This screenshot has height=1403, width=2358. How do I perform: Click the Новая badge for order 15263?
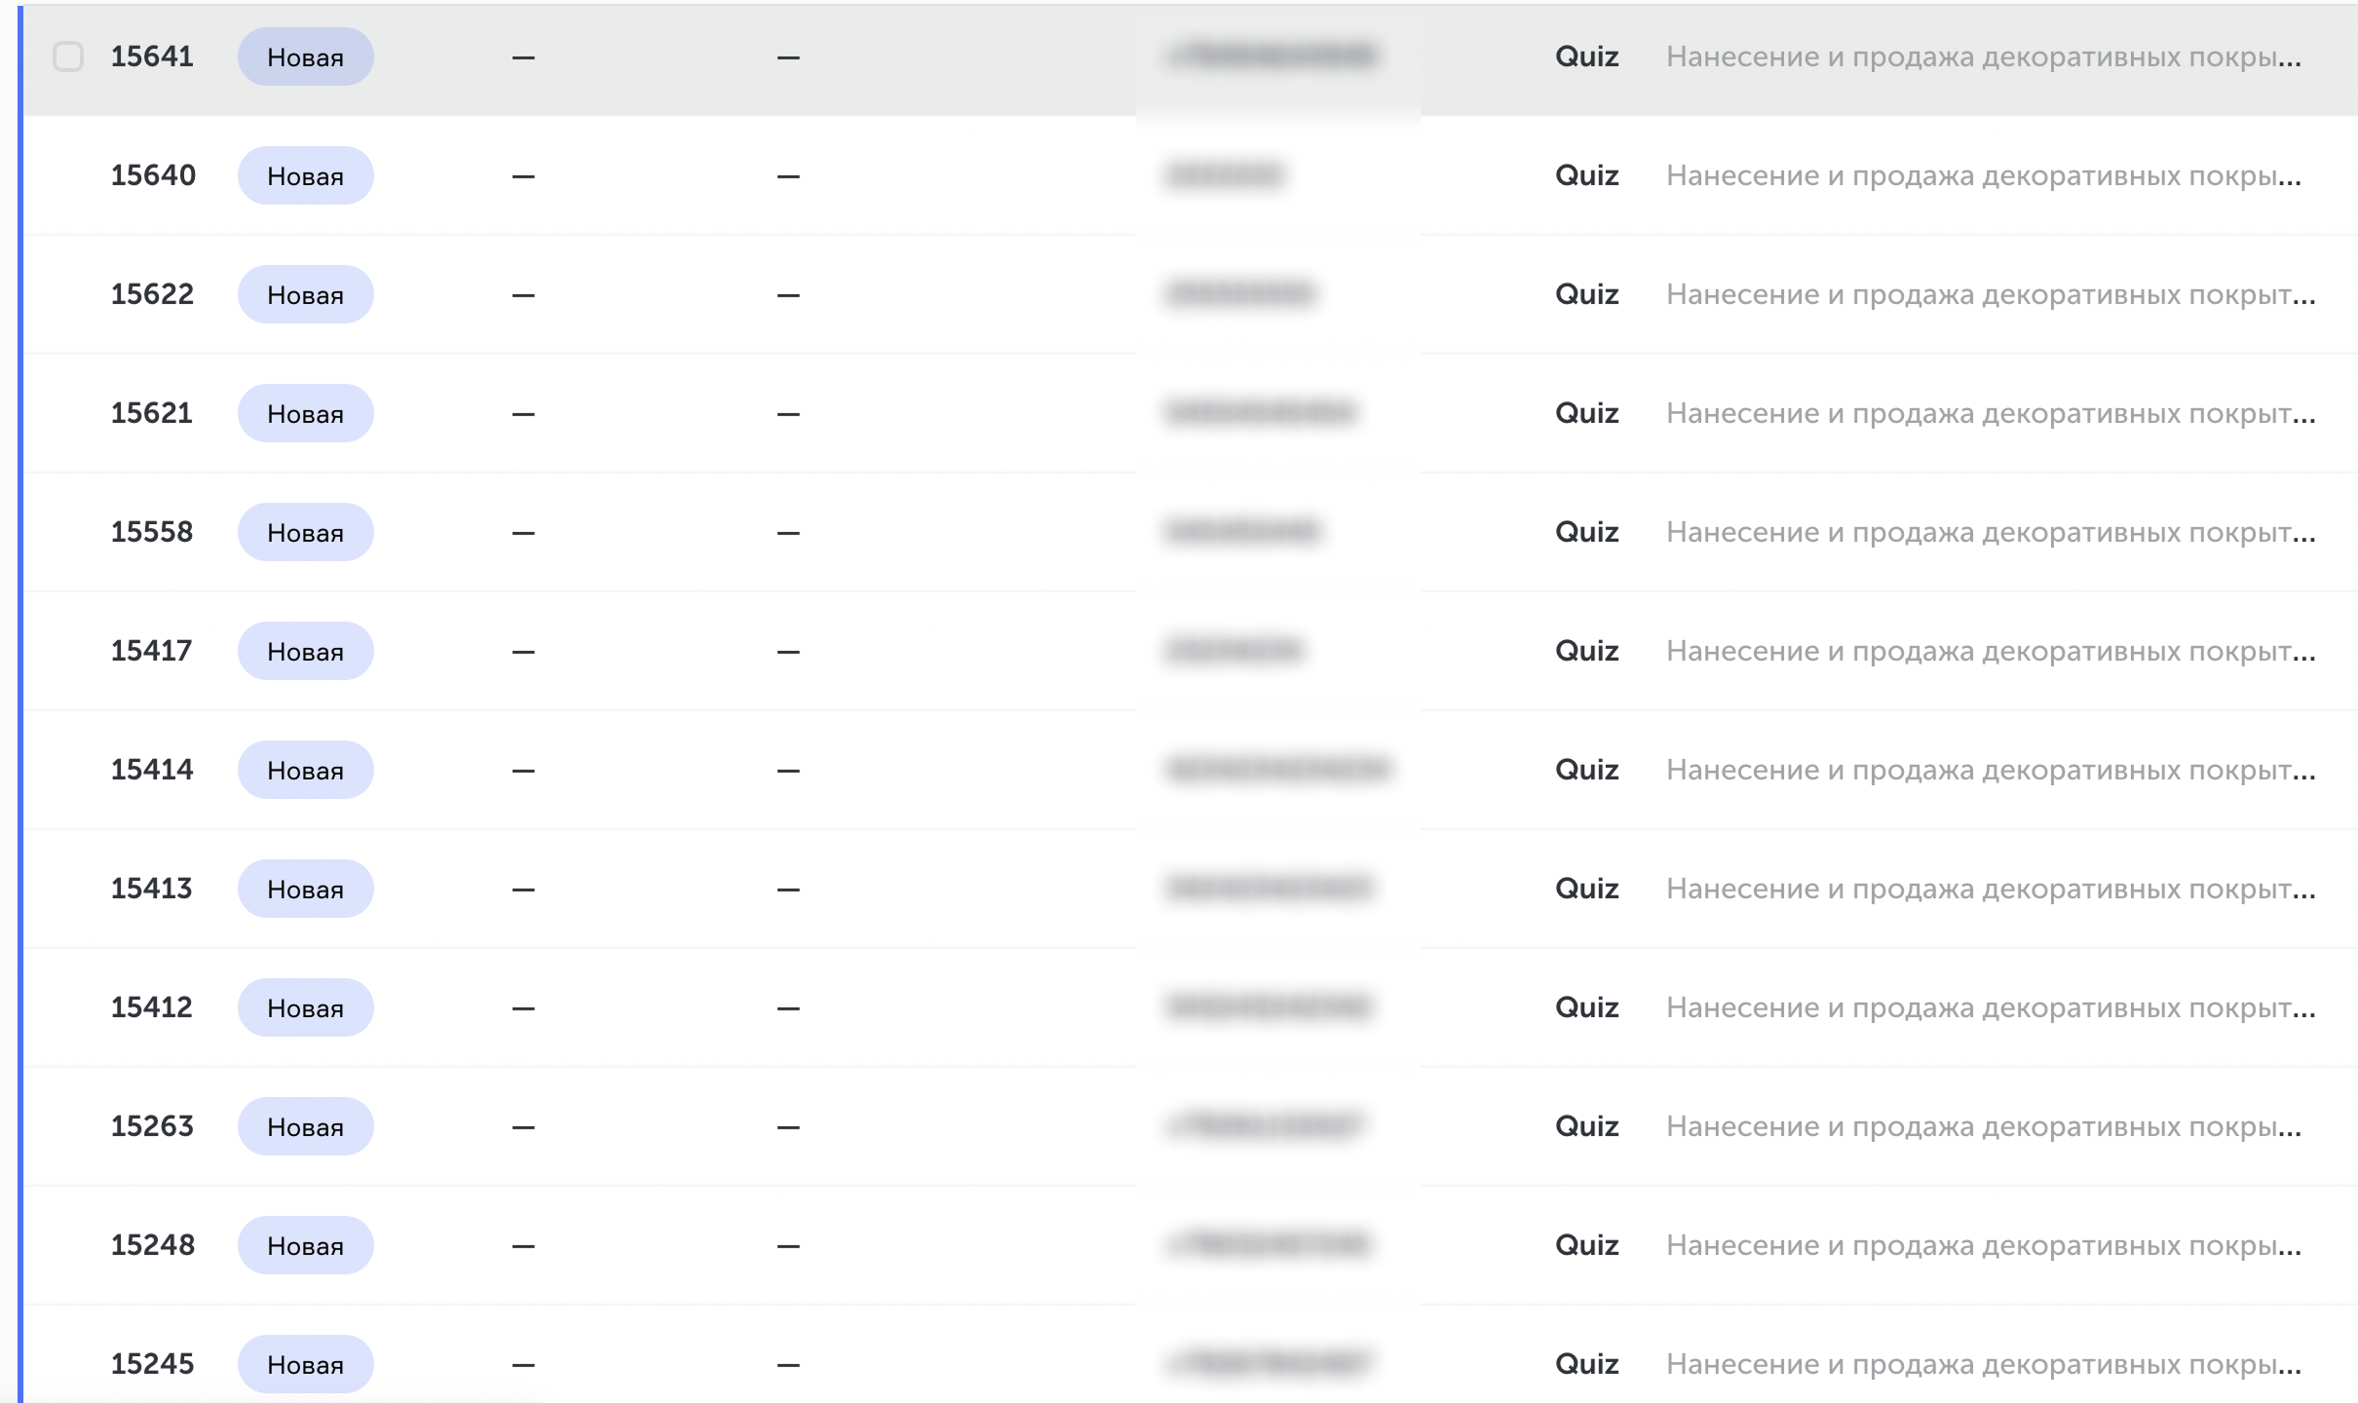point(306,1126)
